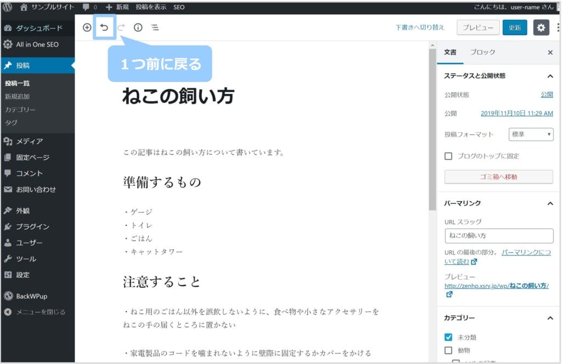Open the block navigation list icon
Screen dimensions: 562x364
tap(155, 27)
